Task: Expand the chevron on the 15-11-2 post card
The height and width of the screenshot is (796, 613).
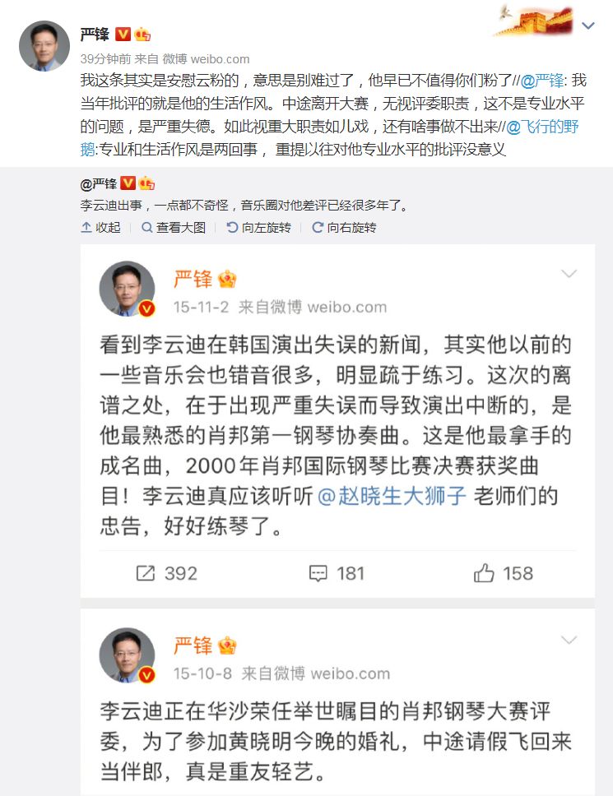Action: [569, 274]
